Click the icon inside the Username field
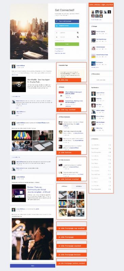124x271 pixels. tap(78, 33)
